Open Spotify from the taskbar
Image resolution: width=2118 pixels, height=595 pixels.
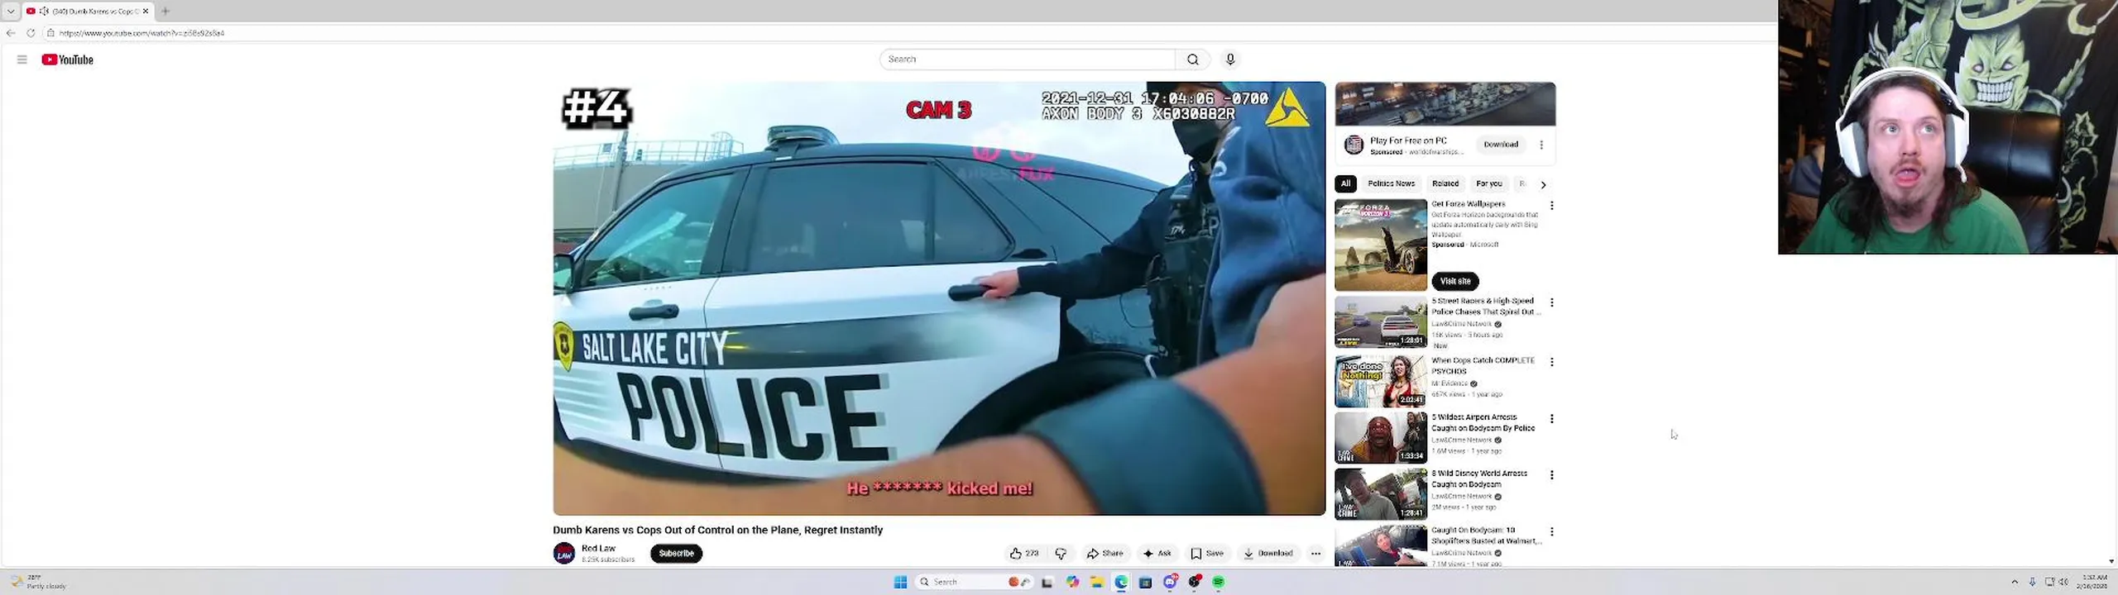click(1218, 582)
